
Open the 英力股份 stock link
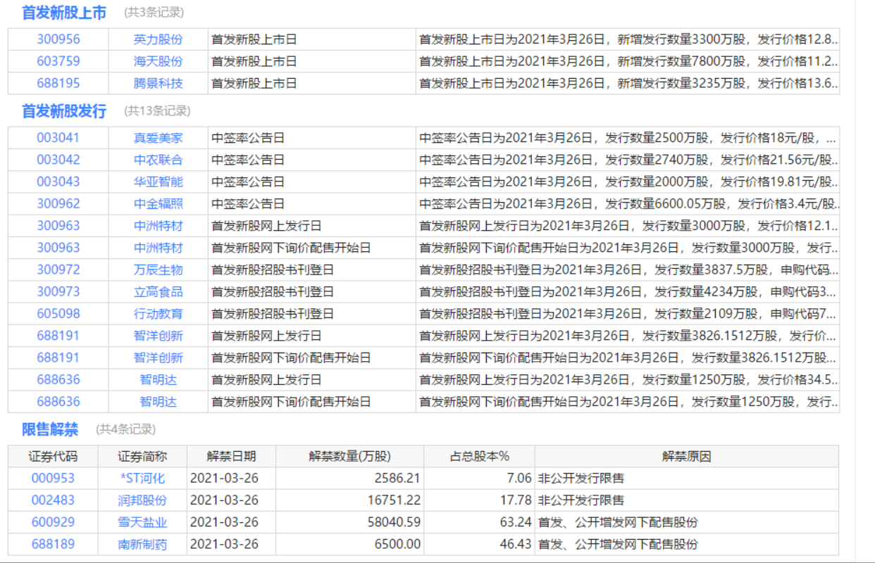[x=158, y=39]
